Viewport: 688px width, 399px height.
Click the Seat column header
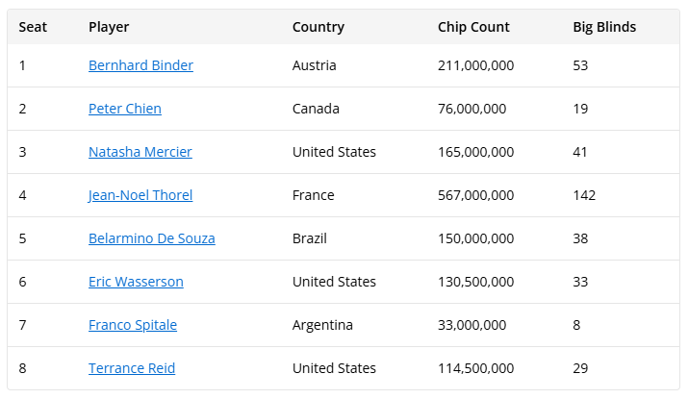[x=33, y=27]
